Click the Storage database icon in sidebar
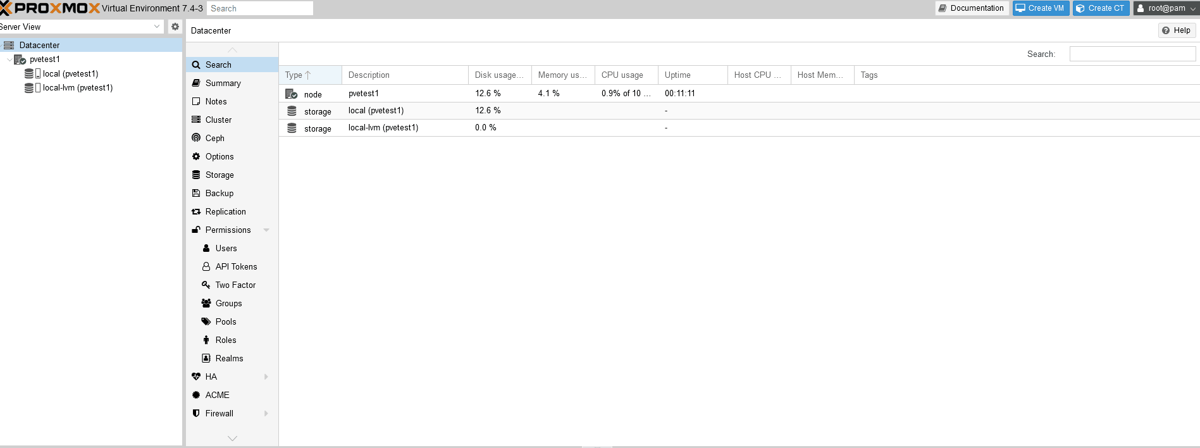Screen dimensions: 1200x448 [x=196, y=175]
